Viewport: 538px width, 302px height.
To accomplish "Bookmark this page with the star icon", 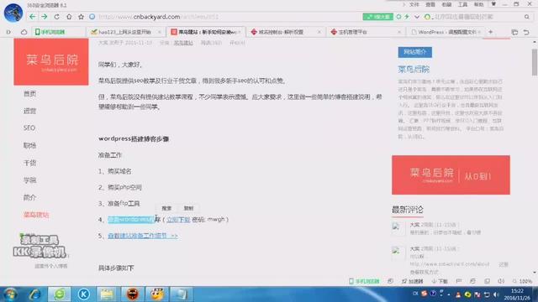I will (81, 17).
